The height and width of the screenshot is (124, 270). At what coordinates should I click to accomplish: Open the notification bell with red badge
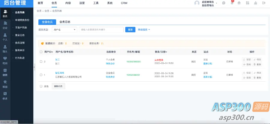click(232, 3)
